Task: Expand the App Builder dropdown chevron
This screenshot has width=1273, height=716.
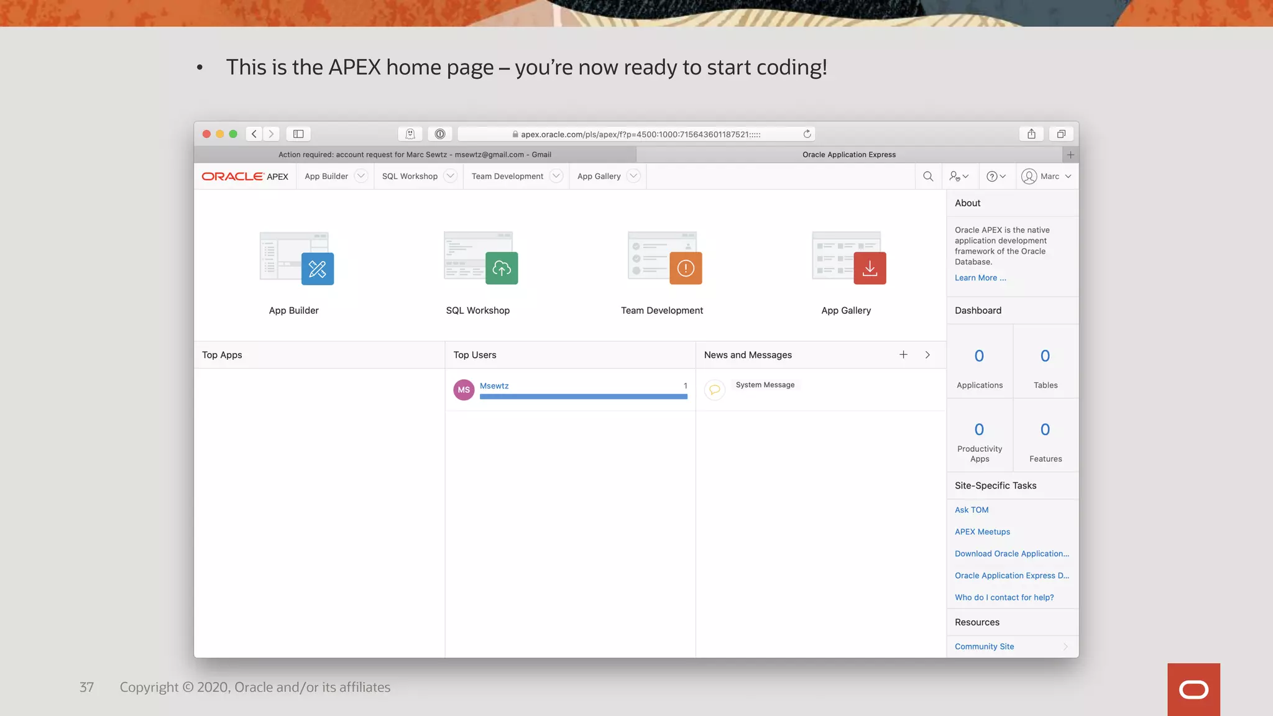Action: (361, 176)
